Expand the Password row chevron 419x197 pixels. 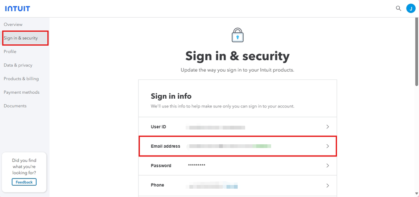click(327, 166)
